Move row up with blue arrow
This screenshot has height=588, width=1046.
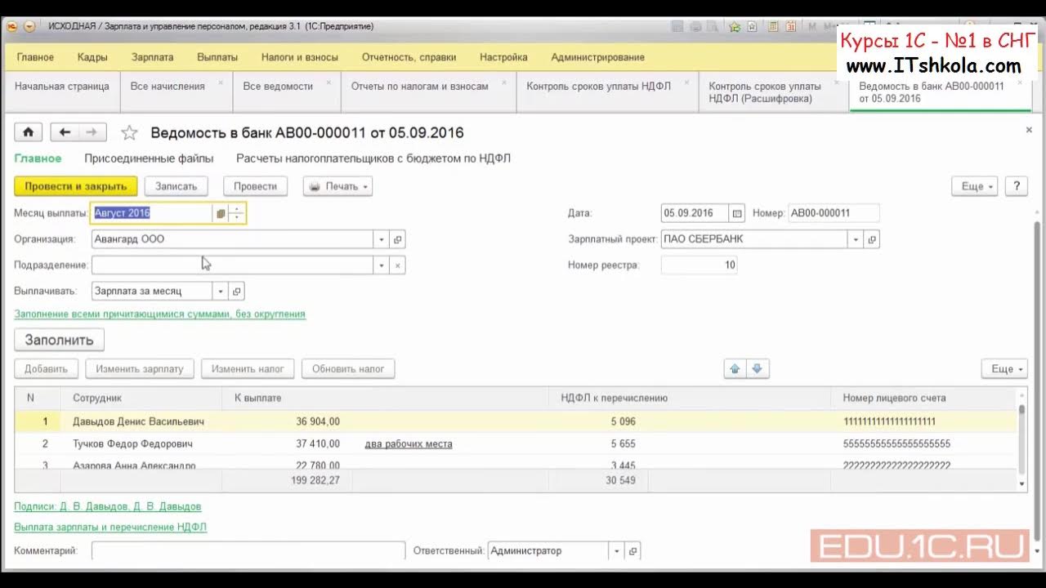(735, 369)
